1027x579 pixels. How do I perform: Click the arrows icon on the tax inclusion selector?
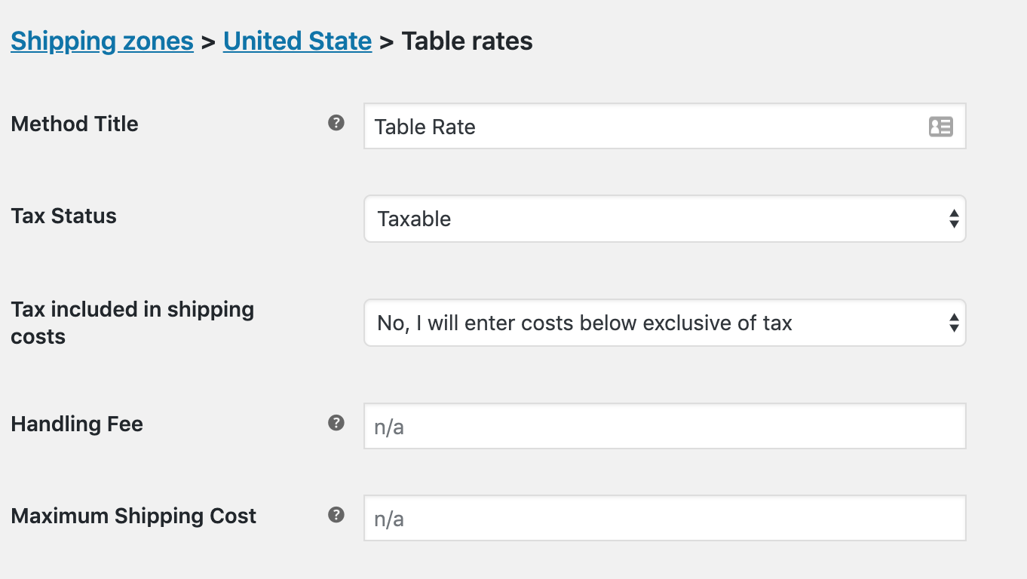pyautogui.click(x=955, y=323)
